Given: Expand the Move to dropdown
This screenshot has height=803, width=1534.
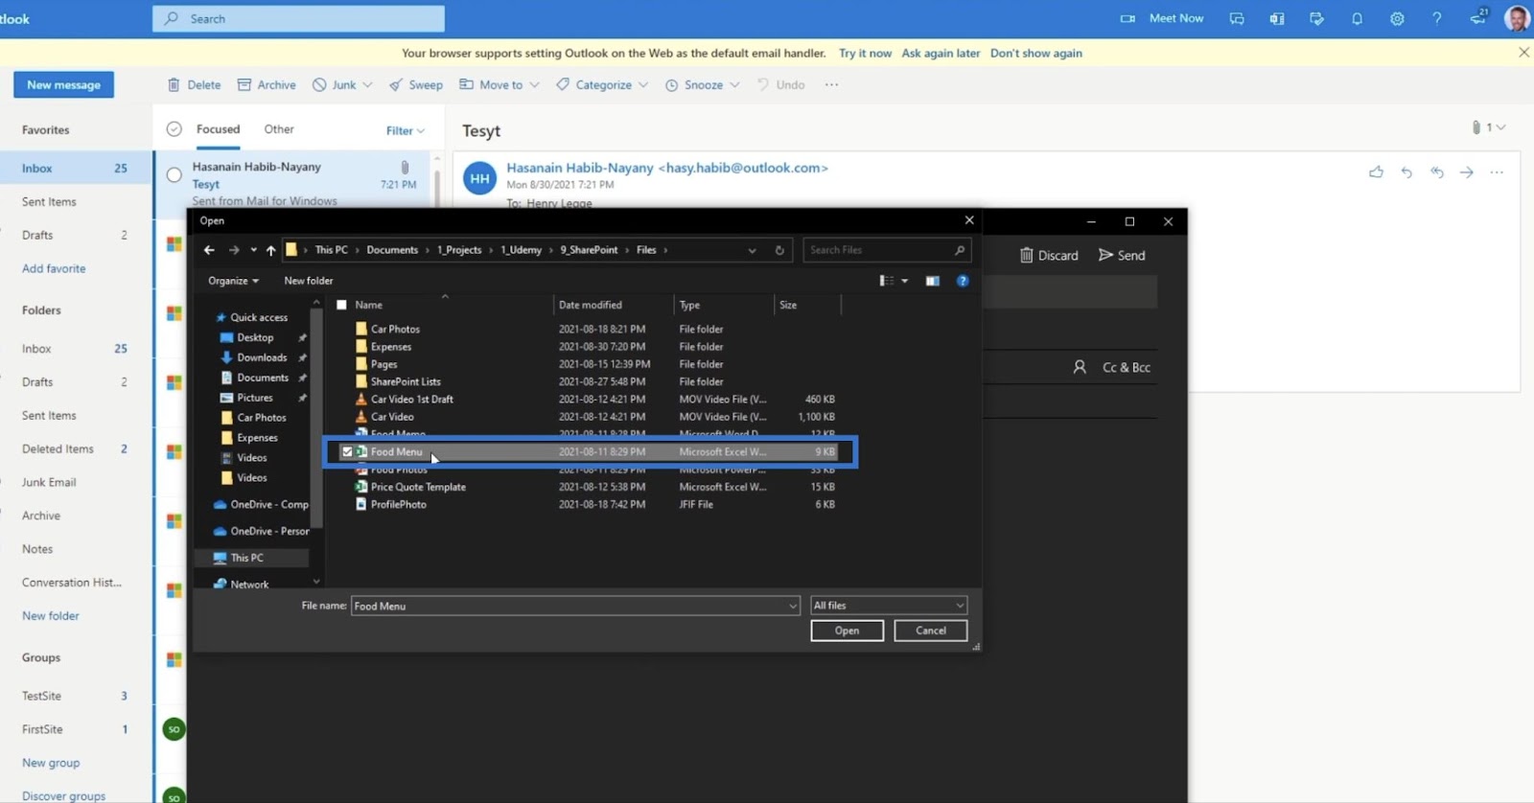Looking at the screenshot, I should pos(534,84).
